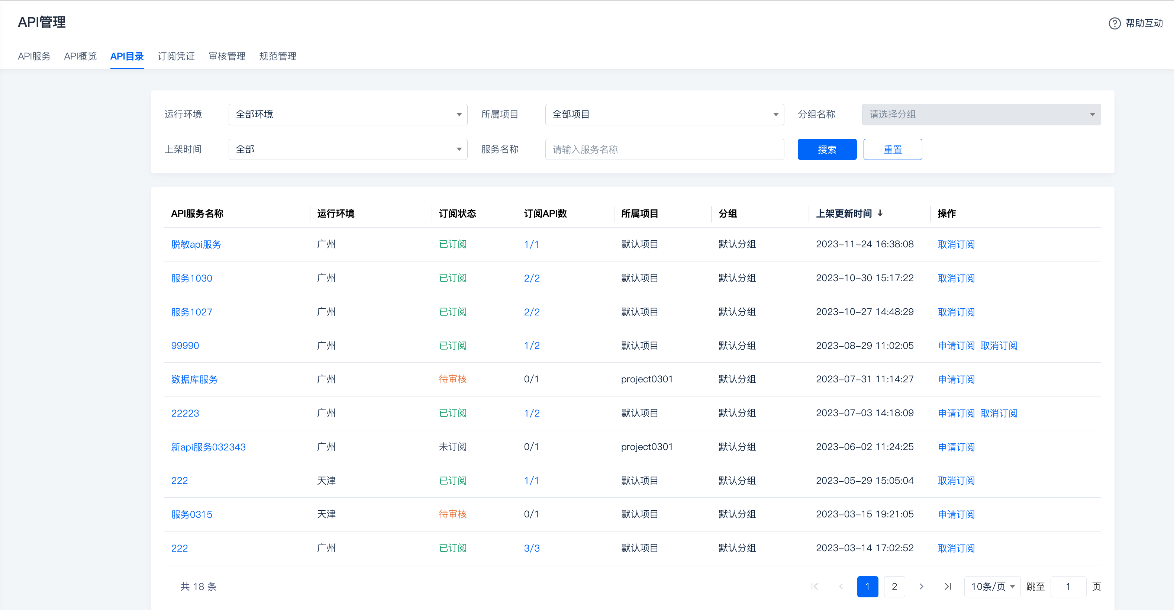Cancel subscription for 脱敏api服务

coord(956,244)
